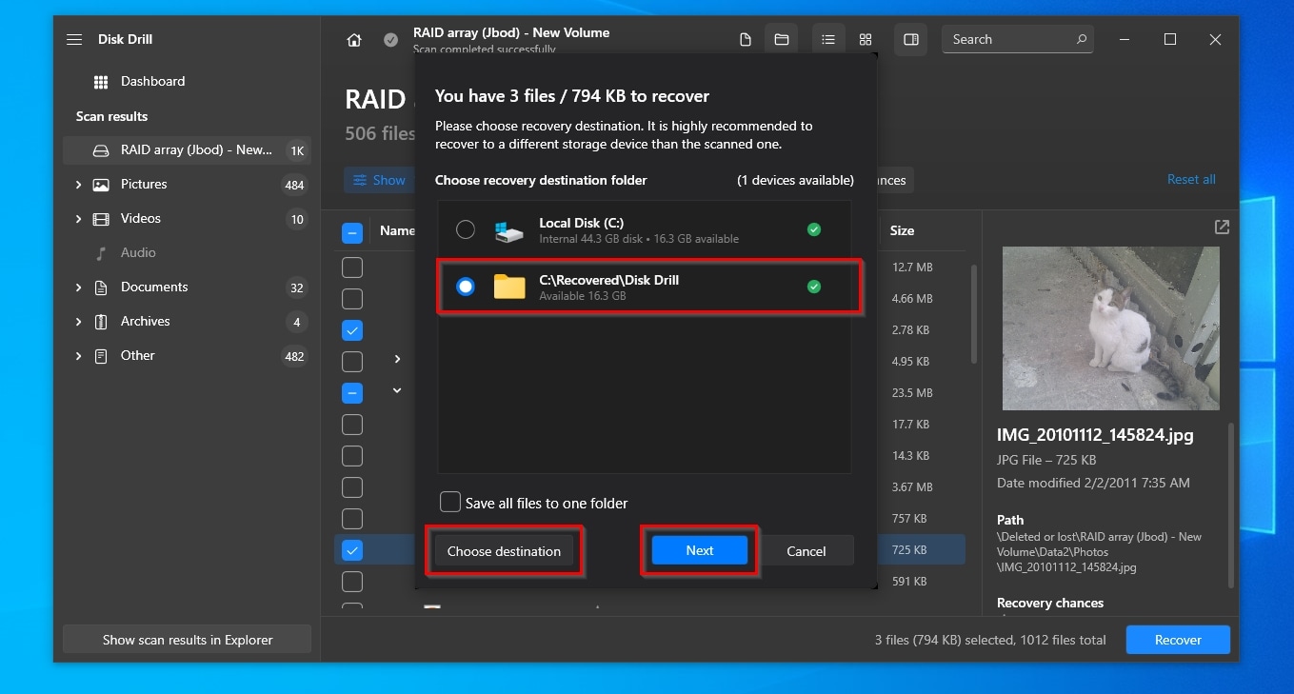Open preview image in external window
This screenshot has width=1294, height=694.
(1222, 228)
